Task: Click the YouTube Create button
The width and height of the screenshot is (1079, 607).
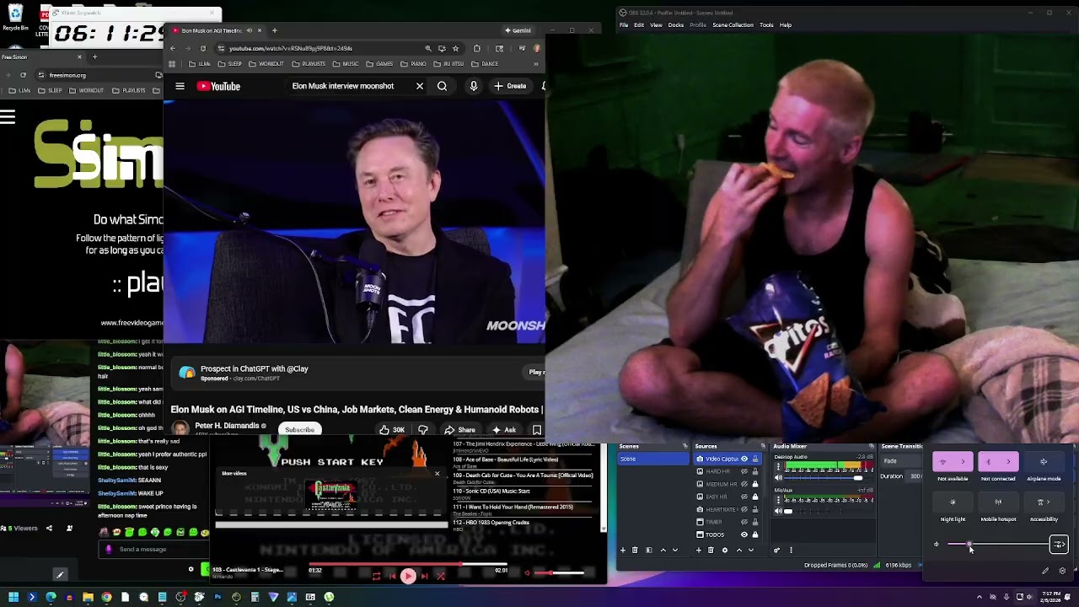Action: (x=510, y=86)
